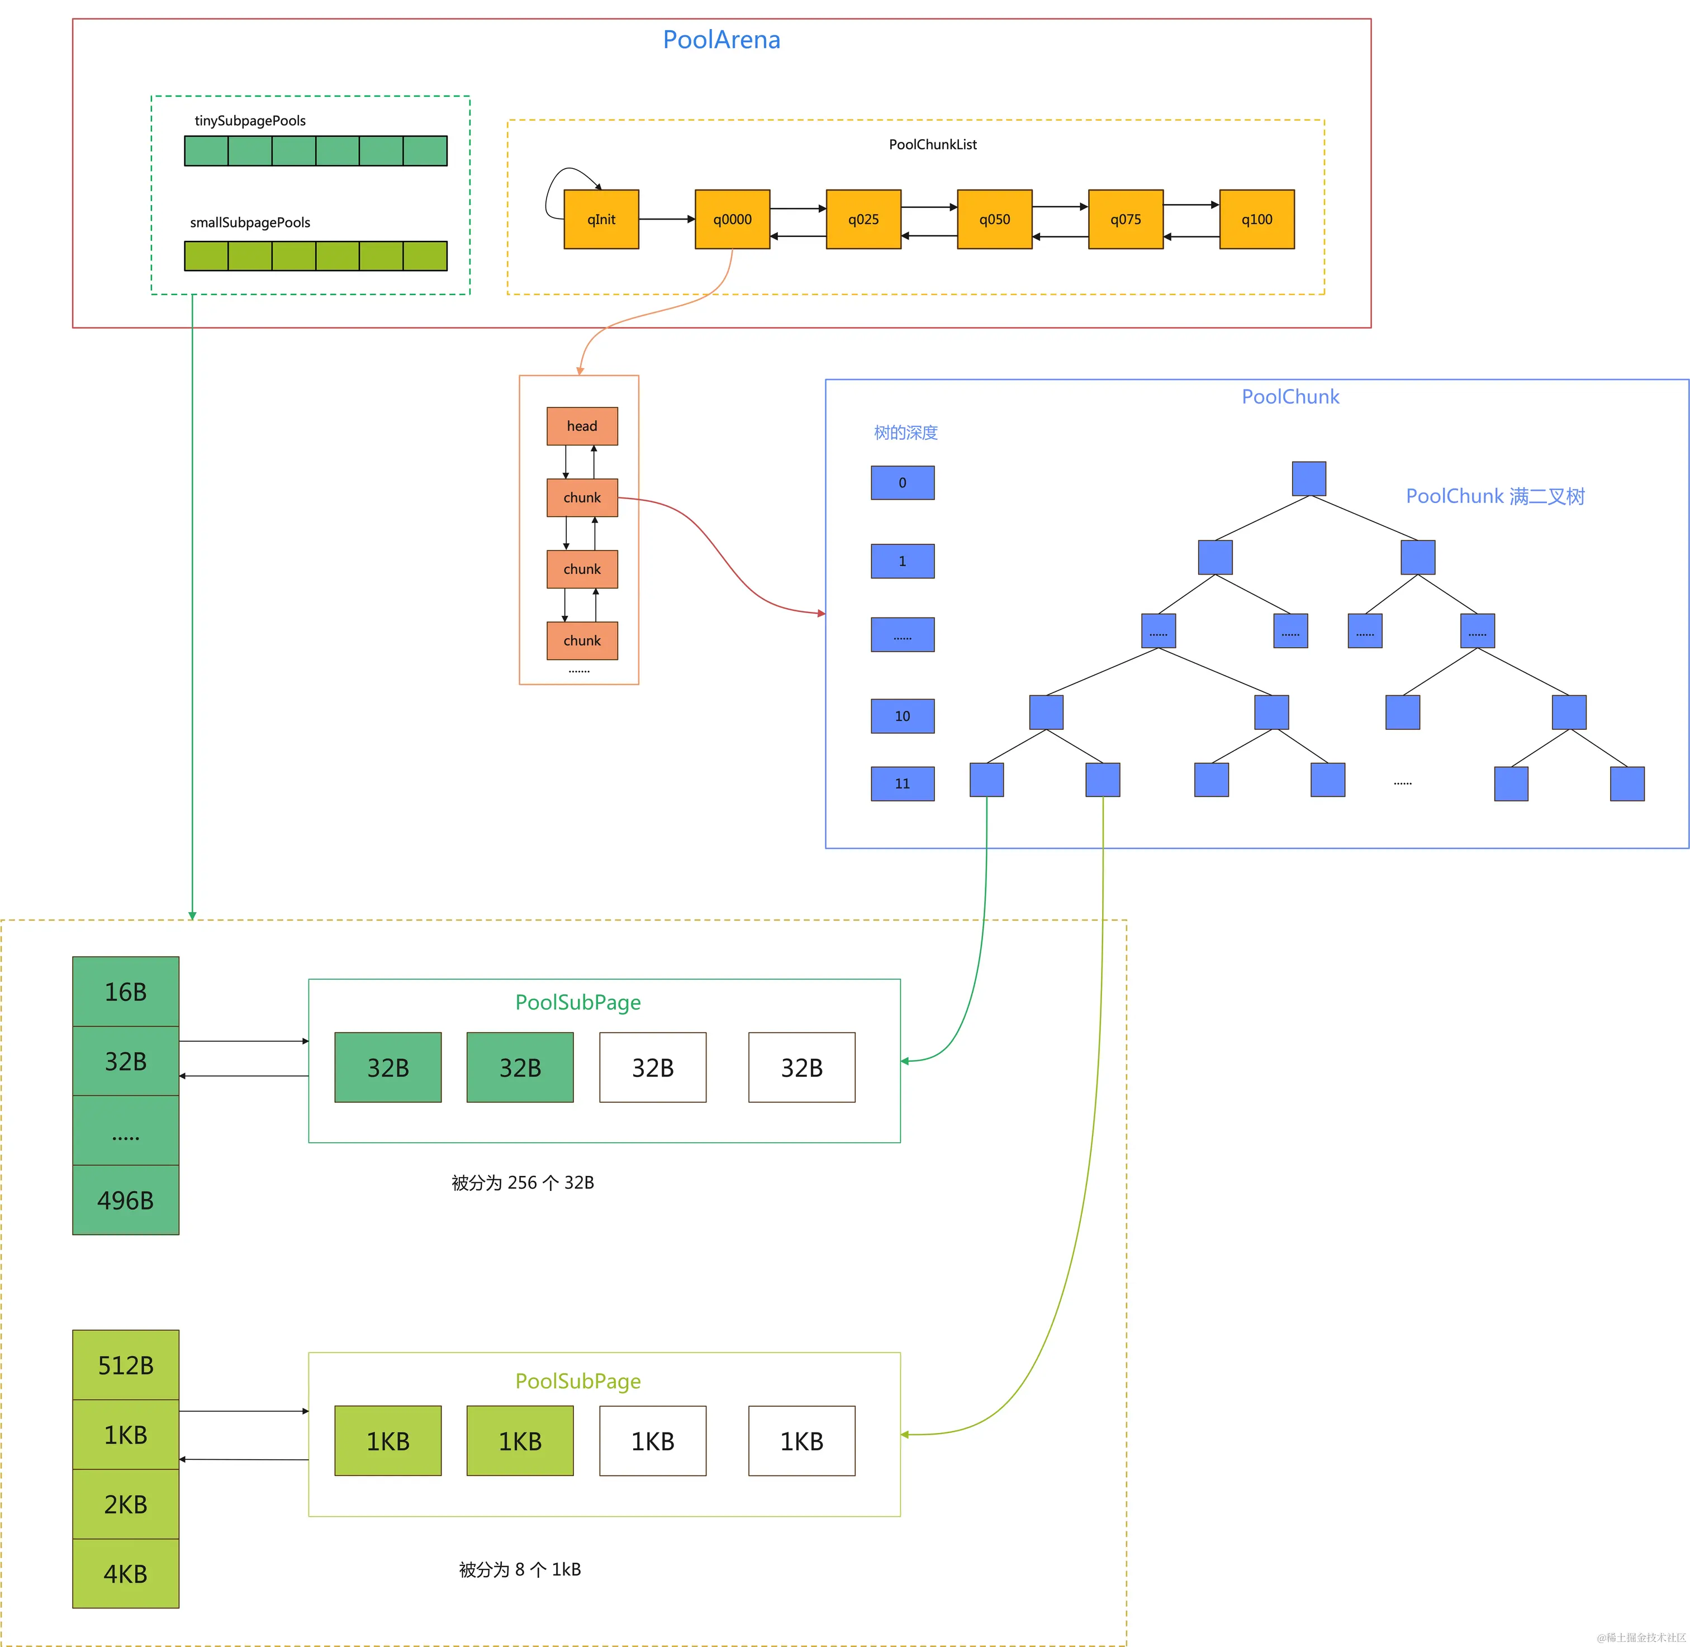
Task: Select the q100 node
Action: (1256, 220)
